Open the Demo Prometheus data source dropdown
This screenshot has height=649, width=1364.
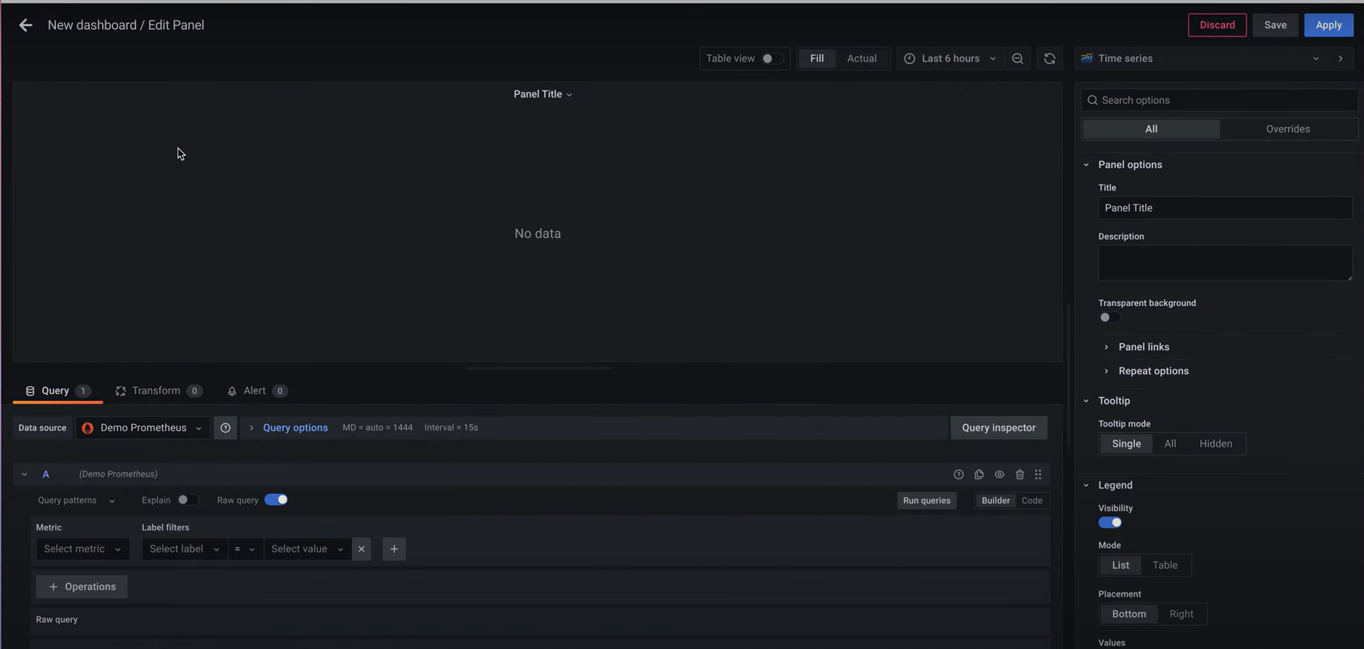pos(143,428)
